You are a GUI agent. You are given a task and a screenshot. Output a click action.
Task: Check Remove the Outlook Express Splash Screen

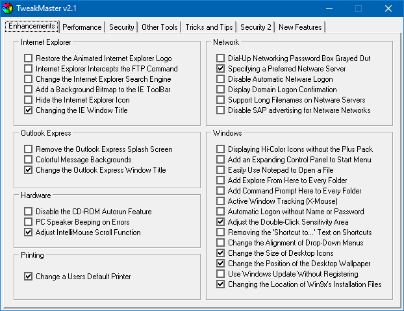(x=29, y=149)
